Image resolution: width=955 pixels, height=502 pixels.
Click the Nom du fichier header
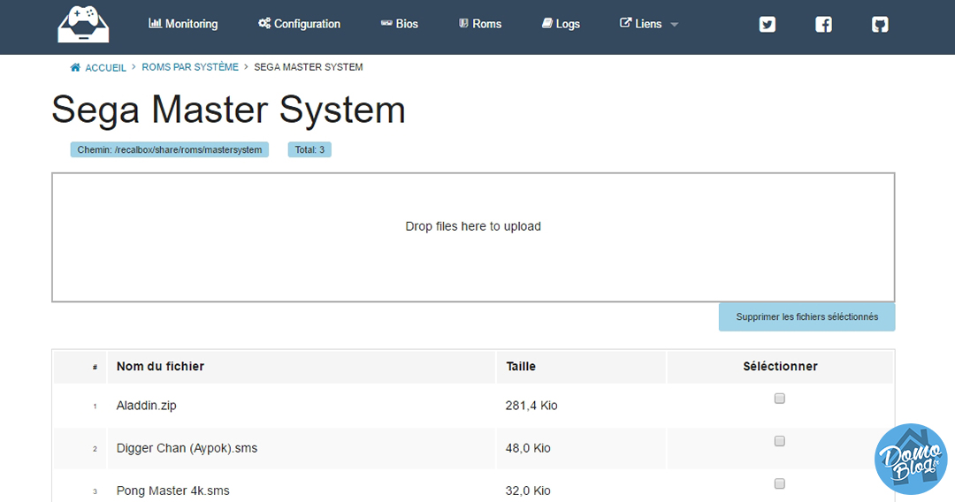click(x=160, y=366)
